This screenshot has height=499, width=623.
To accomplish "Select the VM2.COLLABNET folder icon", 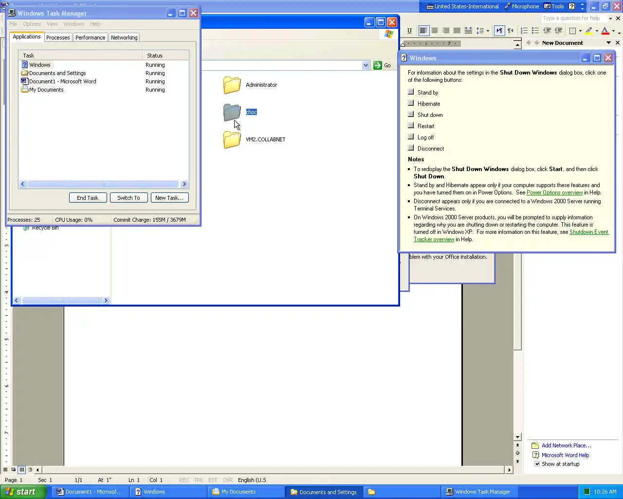I will pos(232,139).
